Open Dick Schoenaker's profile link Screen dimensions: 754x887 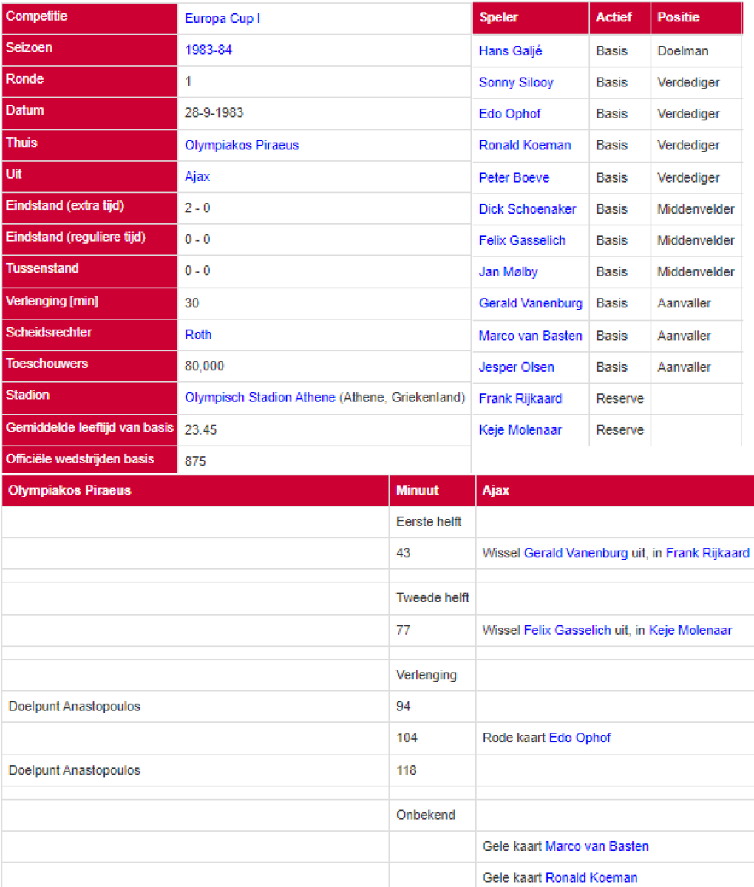527,209
